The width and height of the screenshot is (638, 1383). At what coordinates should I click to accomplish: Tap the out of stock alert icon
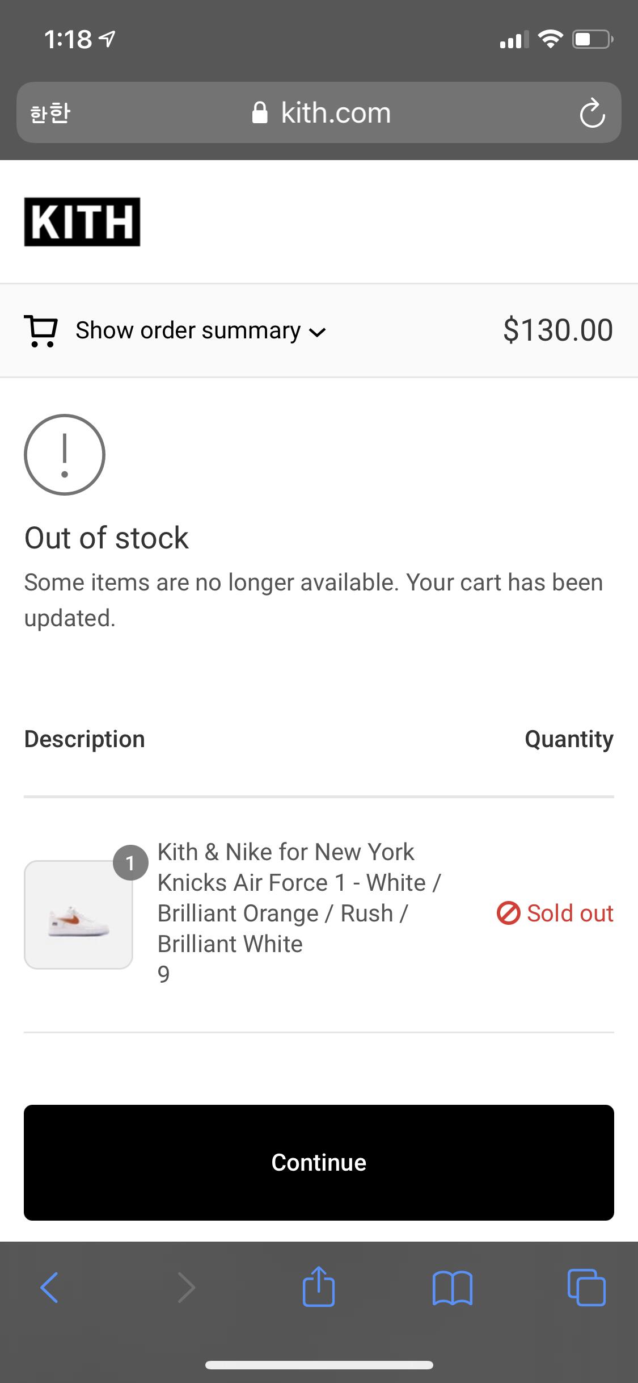[65, 455]
